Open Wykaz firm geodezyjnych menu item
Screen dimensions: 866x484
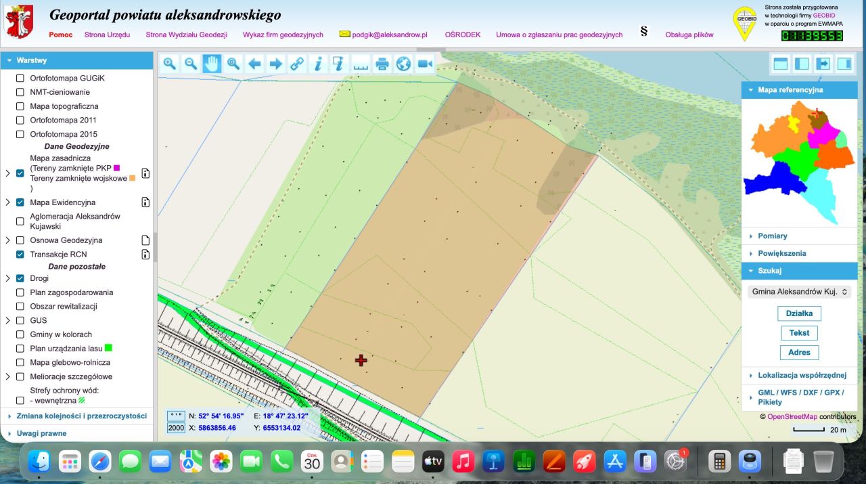click(283, 35)
